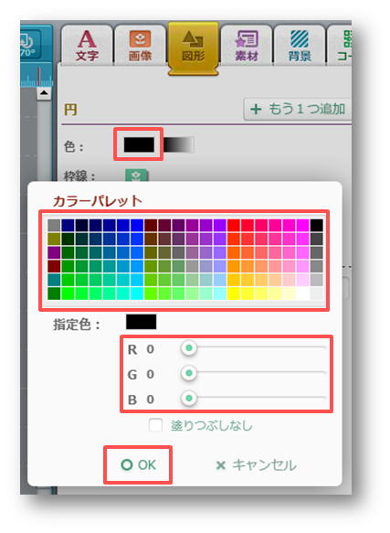The image size is (390, 533).
Task: Click もう1つ追加 button
Action: pyautogui.click(x=298, y=109)
